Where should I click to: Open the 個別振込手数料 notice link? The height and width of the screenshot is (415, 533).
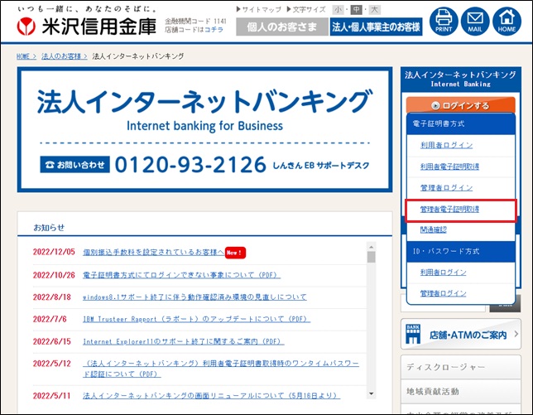coord(151,252)
